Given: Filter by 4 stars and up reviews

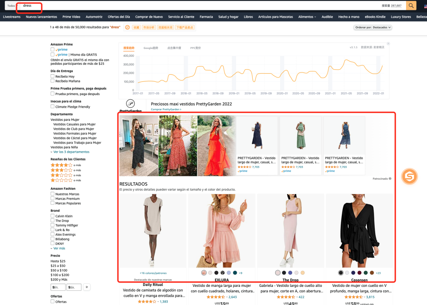Looking at the screenshot, I should (61, 165).
